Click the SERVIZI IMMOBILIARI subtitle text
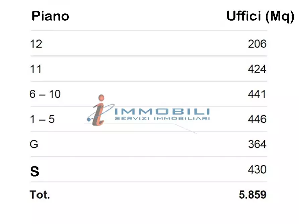Image resolution: width=299 pixels, height=224 pixels. point(162,118)
